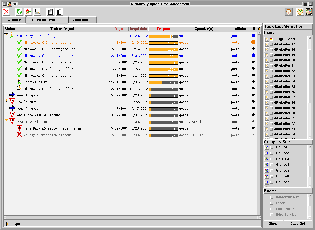Sort by the target date column header

pyautogui.click(x=139, y=29)
